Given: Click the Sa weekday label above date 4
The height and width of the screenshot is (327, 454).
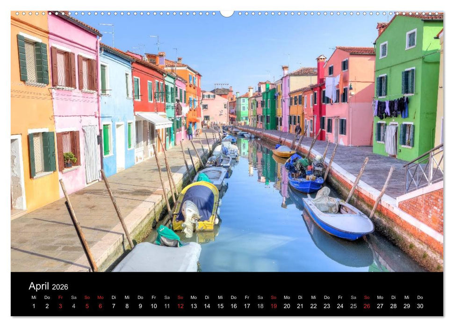Looking at the screenshot, I should 74,296.
